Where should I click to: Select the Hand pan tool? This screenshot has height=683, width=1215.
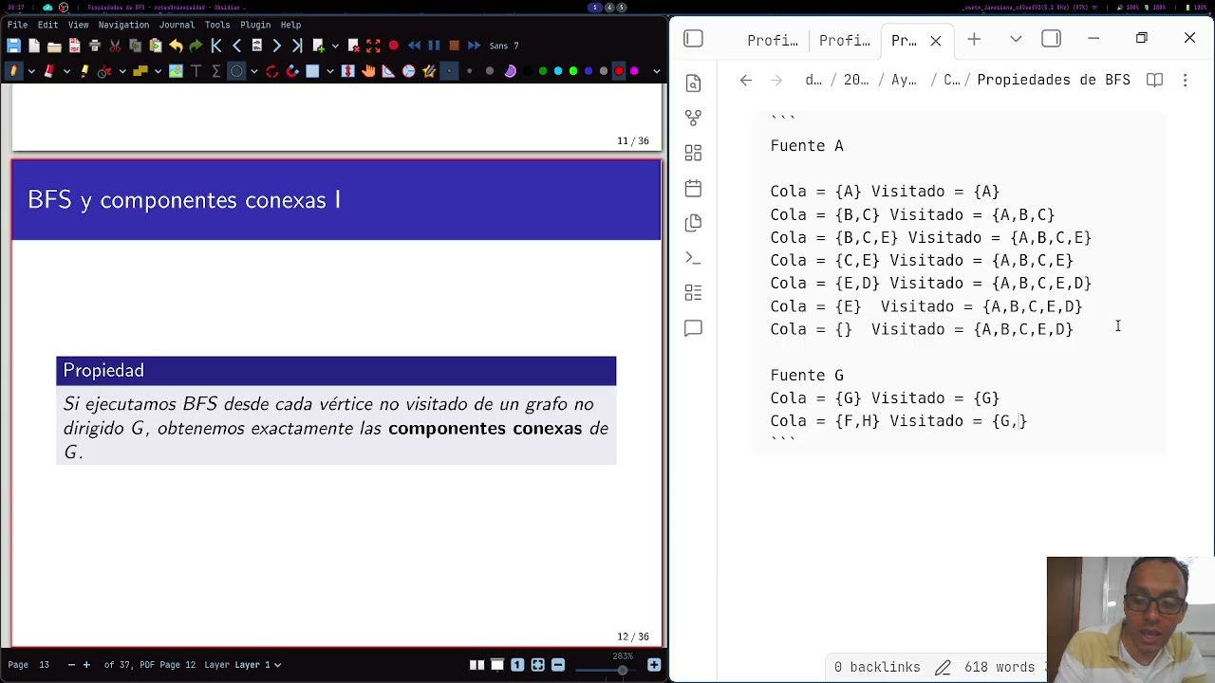pyautogui.click(x=368, y=71)
